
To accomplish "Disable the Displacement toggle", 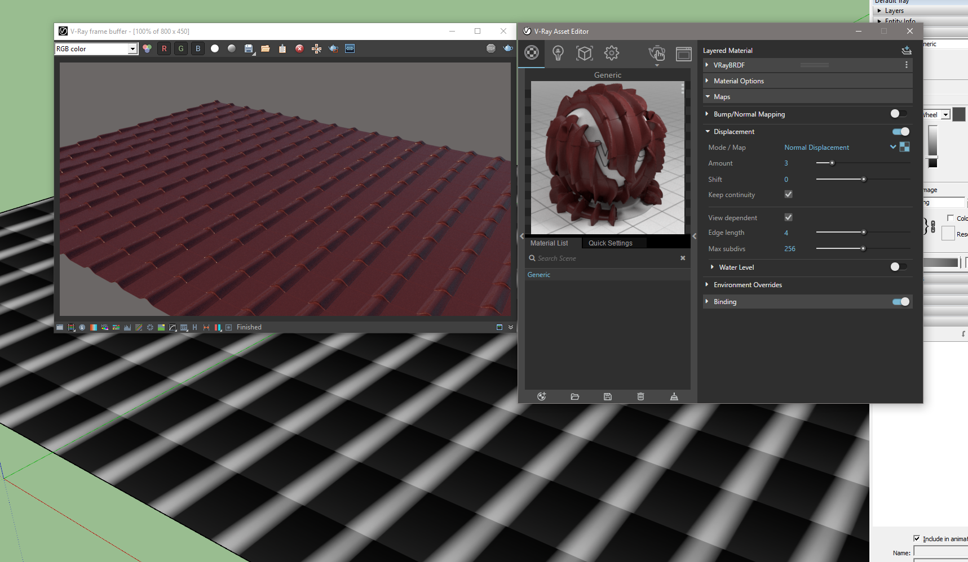I will click(x=901, y=131).
